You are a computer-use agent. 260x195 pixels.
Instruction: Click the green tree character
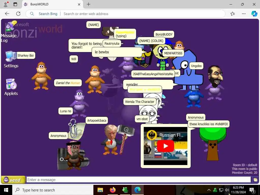click(x=213, y=143)
